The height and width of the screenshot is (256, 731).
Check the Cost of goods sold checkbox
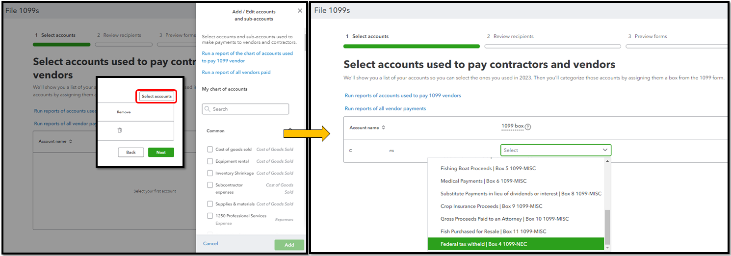(x=210, y=150)
